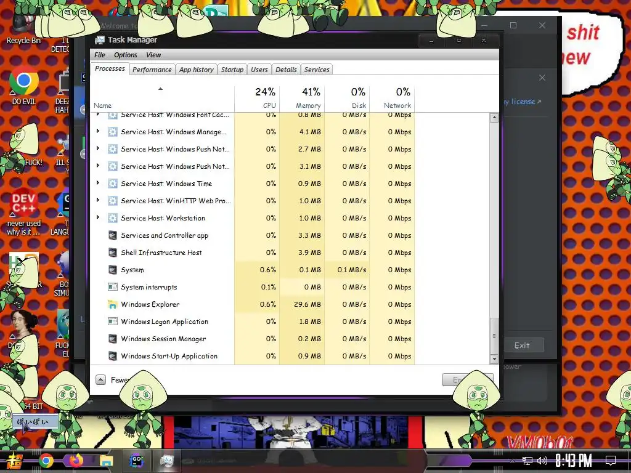The width and height of the screenshot is (631, 473).
Task: Select the Windows Explorer process name
Action: pyautogui.click(x=150, y=304)
